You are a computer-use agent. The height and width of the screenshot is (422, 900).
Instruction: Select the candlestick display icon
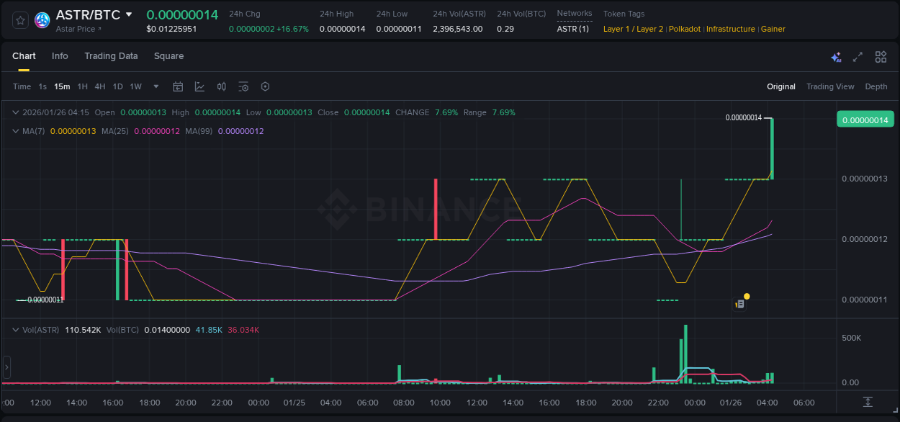(x=221, y=86)
